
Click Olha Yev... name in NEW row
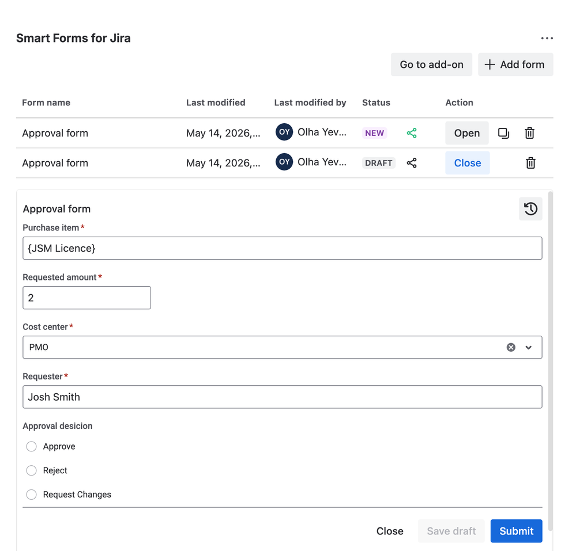pos(322,132)
